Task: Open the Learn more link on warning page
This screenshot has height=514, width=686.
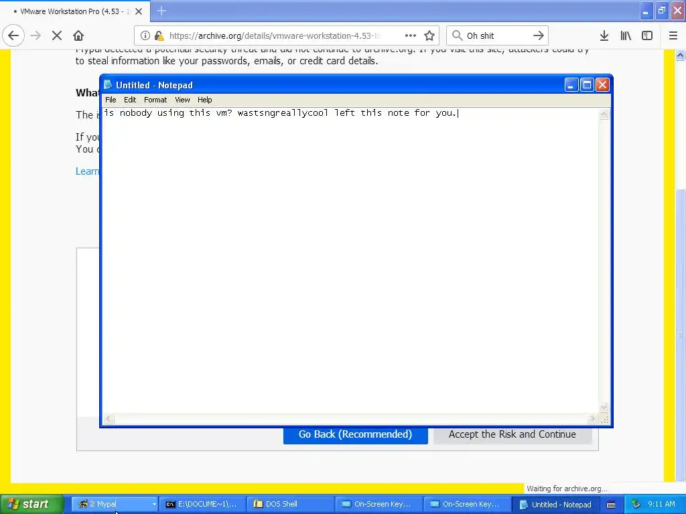Action: point(88,171)
